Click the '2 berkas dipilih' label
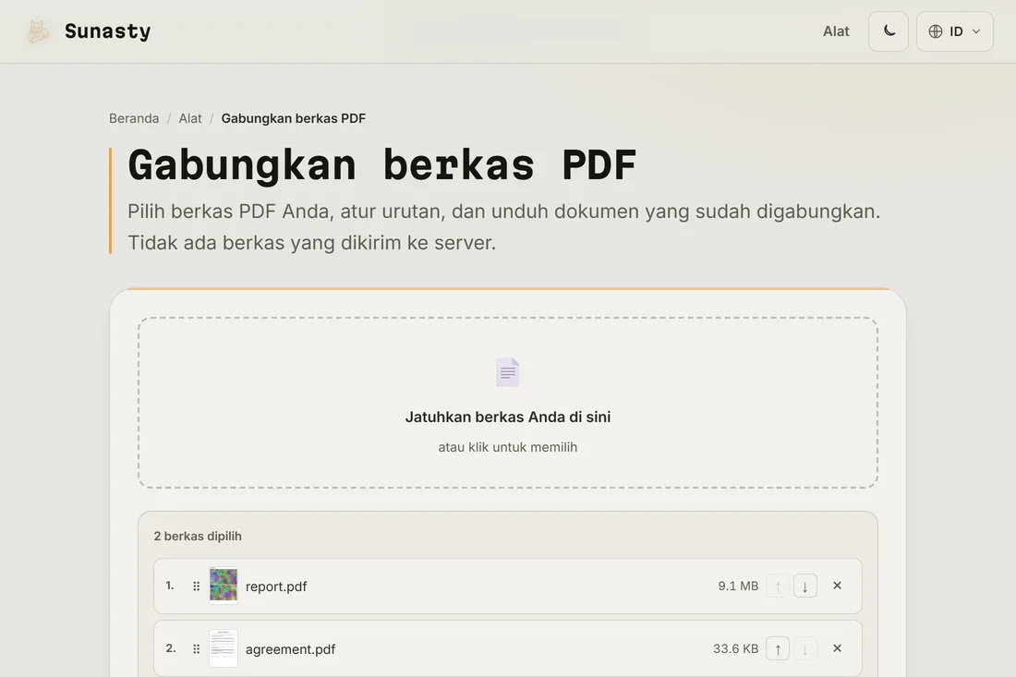Screen dimensions: 1016x677 [x=198, y=536]
